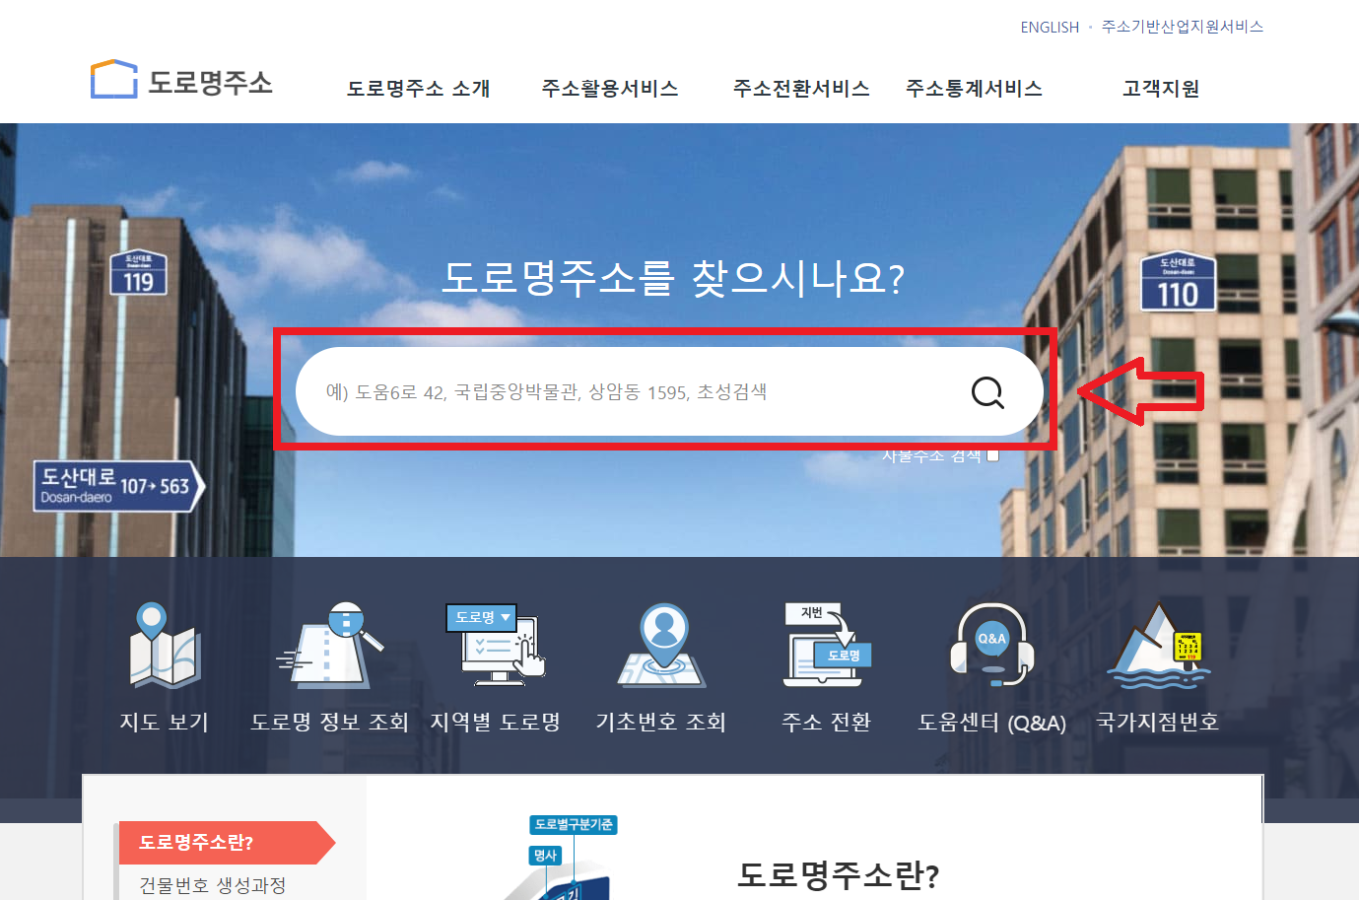Open the 주소통계서비스 menu

[x=975, y=88]
